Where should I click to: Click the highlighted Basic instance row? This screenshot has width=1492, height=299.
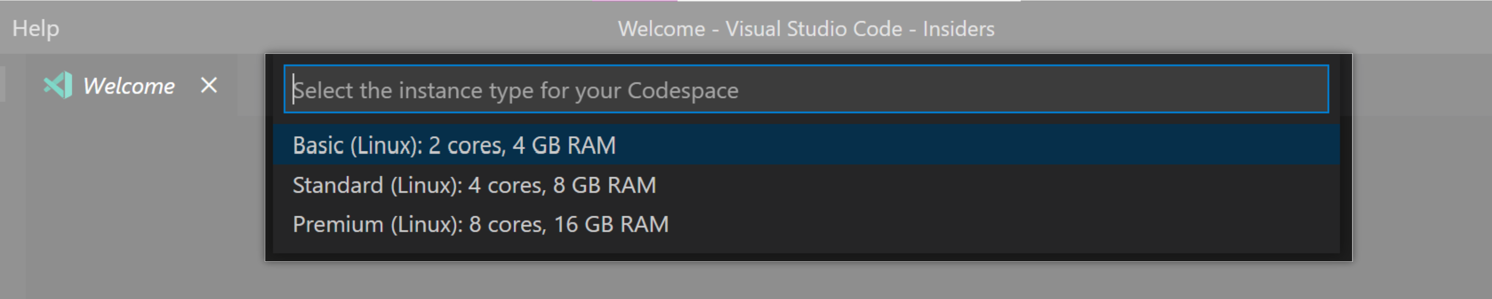coord(805,145)
